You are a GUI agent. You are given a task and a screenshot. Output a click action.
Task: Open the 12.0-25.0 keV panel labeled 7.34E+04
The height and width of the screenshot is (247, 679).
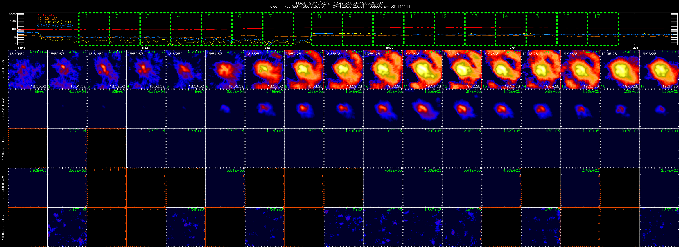(225, 148)
